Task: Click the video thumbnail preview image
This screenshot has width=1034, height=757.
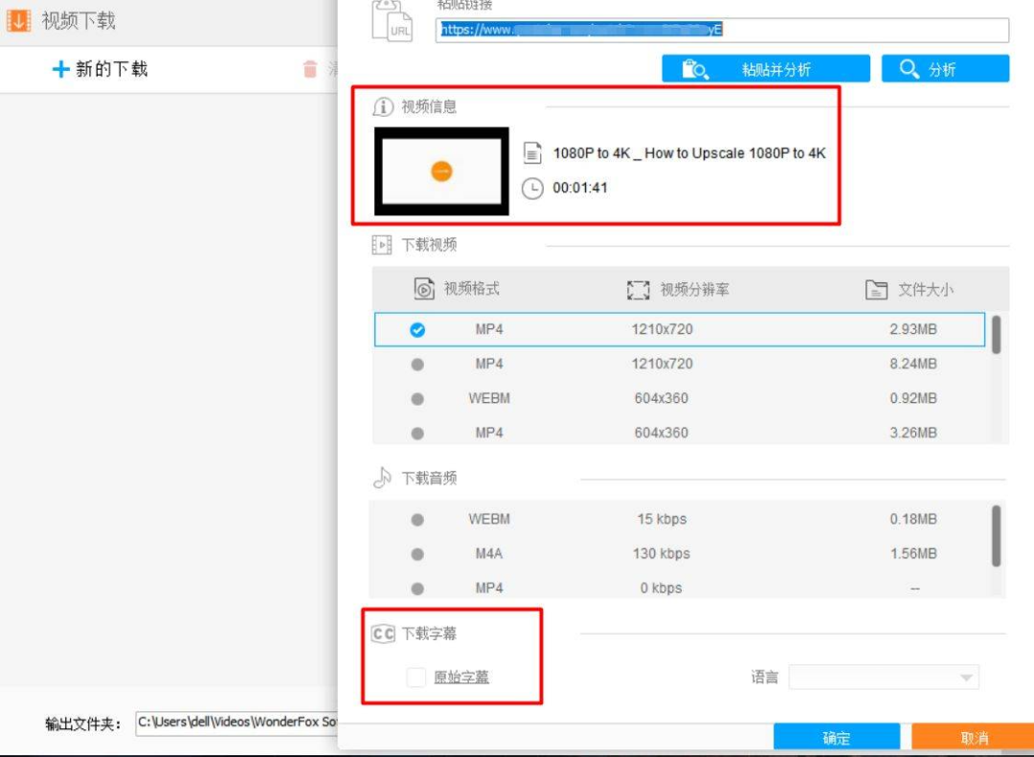Action: 439,170
